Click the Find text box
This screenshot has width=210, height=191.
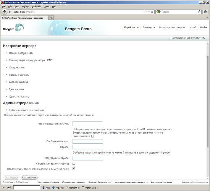(27, 188)
